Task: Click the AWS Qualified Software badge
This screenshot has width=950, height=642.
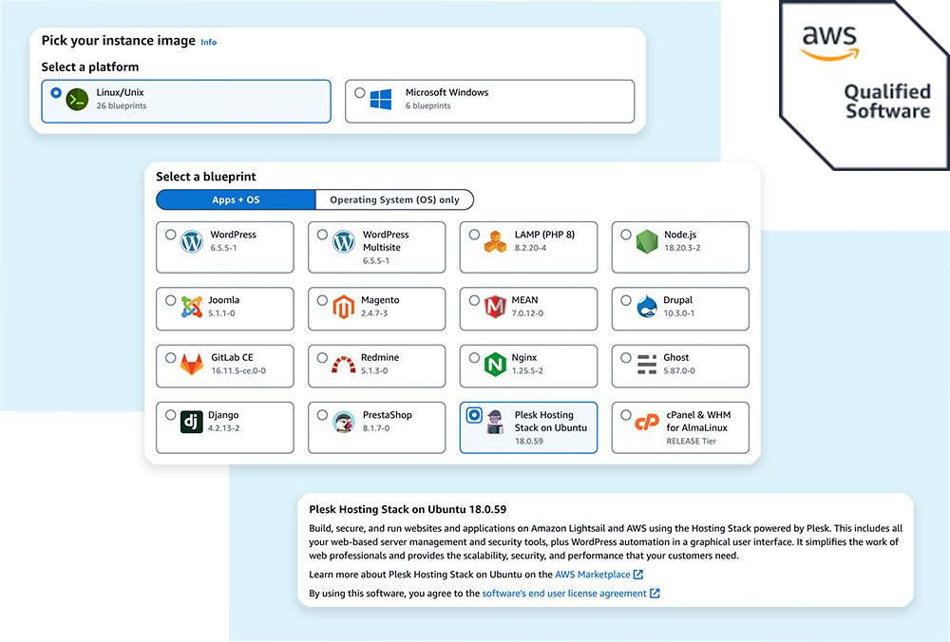Action: (x=865, y=85)
